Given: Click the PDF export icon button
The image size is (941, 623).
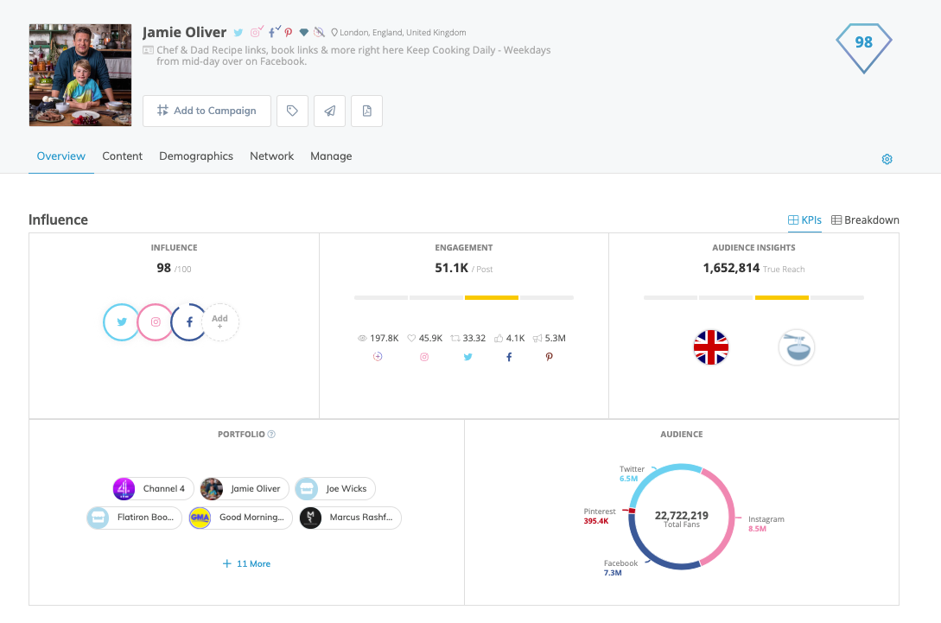Looking at the screenshot, I should tap(366, 111).
